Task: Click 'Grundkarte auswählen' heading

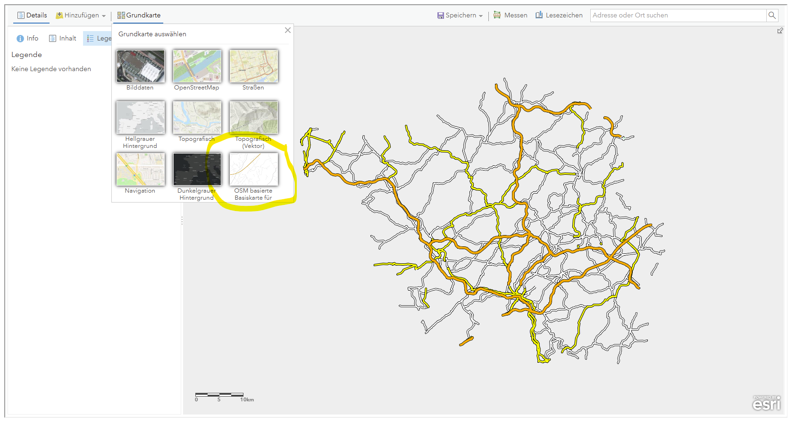Action: (152, 34)
